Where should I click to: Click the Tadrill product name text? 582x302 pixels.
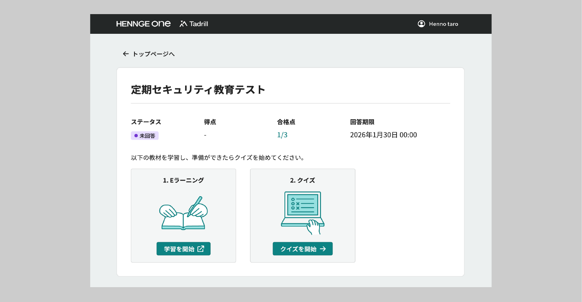click(199, 24)
